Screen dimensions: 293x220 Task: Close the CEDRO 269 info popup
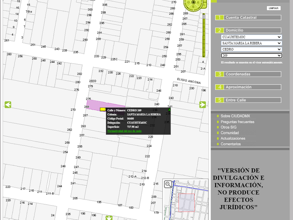tap(169, 110)
